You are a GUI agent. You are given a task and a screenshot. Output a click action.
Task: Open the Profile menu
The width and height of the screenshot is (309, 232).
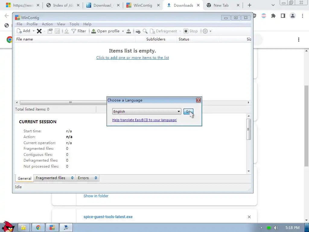click(x=32, y=24)
